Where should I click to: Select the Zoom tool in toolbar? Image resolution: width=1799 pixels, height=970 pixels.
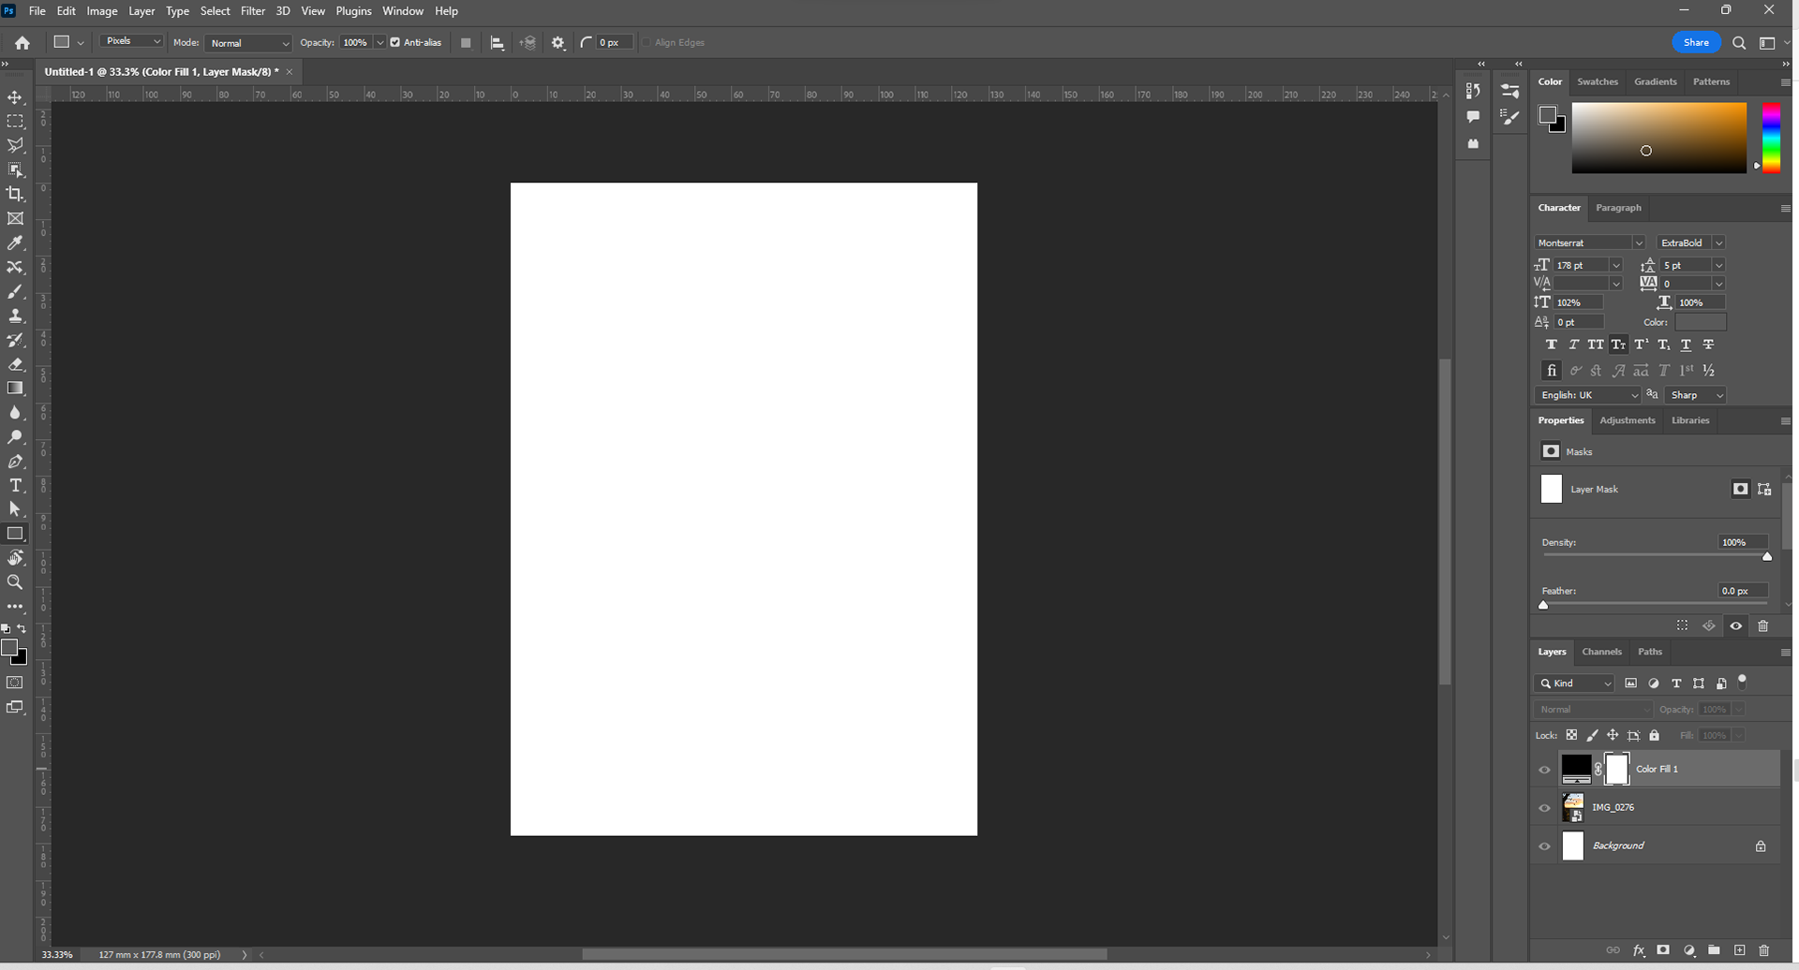pos(15,582)
